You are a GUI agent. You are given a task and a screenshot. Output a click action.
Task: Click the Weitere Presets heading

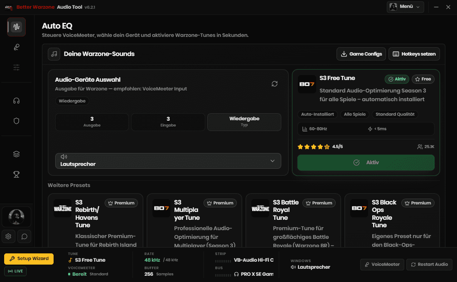coord(69,185)
